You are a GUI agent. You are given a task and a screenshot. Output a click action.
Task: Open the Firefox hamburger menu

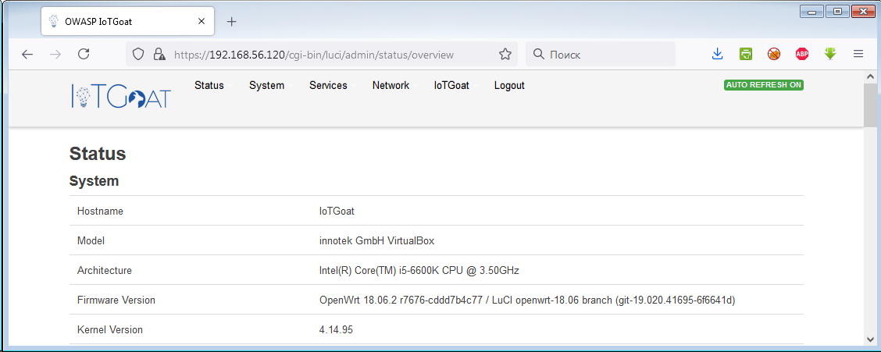(858, 54)
